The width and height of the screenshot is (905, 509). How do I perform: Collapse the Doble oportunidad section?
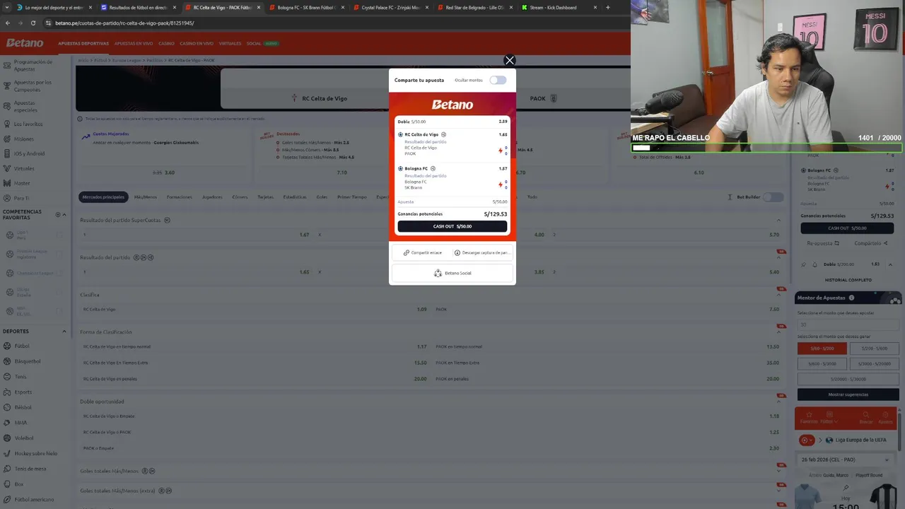779,402
